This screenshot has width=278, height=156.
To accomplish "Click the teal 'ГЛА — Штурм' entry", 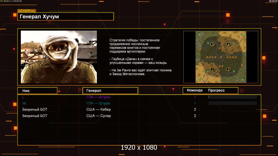I will [98, 103].
